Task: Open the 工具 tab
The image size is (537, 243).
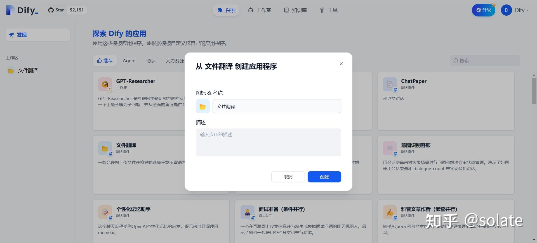Action: coord(328,10)
